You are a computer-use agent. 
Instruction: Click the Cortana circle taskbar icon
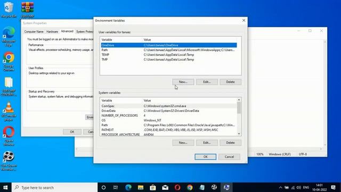coord(103,187)
